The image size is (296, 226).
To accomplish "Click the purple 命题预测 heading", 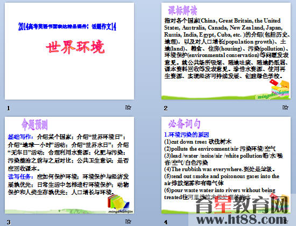I will tap(34, 125).
